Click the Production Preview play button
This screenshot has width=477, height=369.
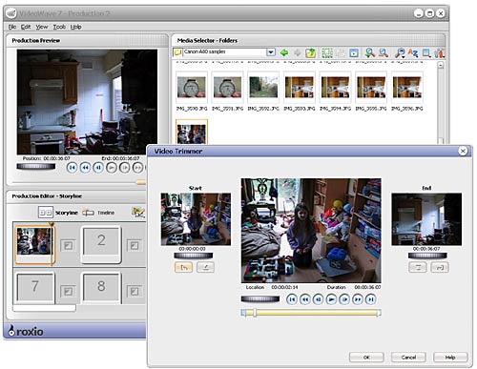point(112,167)
